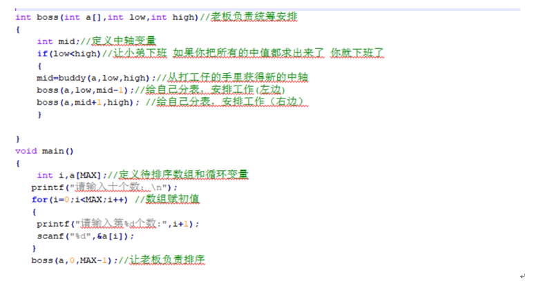Click the comment '定义中轴变量'
The width and height of the screenshot is (550, 288).
click(124, 41)
